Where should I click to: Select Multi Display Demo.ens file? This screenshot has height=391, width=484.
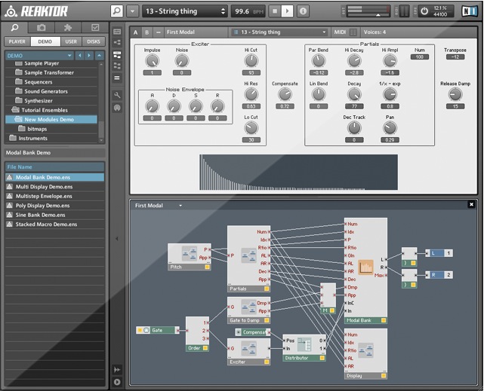[54, 187]
